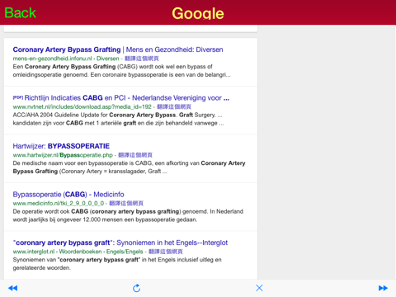Click translate link after interglot.nl URL
396x297 pixels.
point(166,252)
